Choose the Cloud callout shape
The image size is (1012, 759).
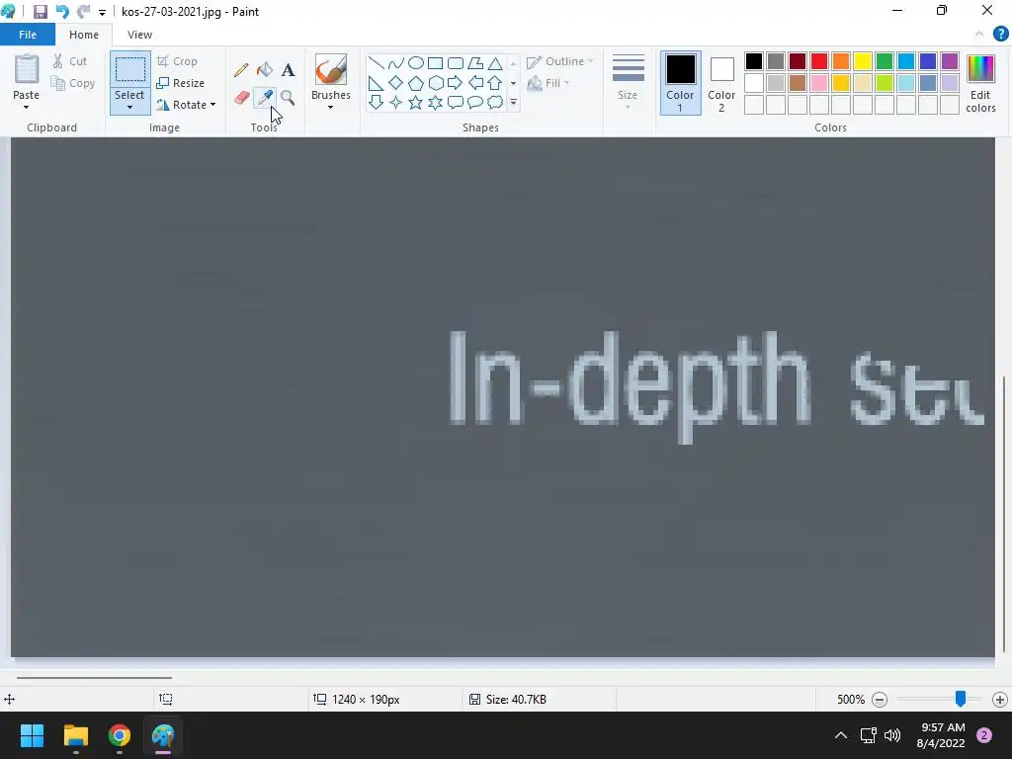click(x=495, y=102)
